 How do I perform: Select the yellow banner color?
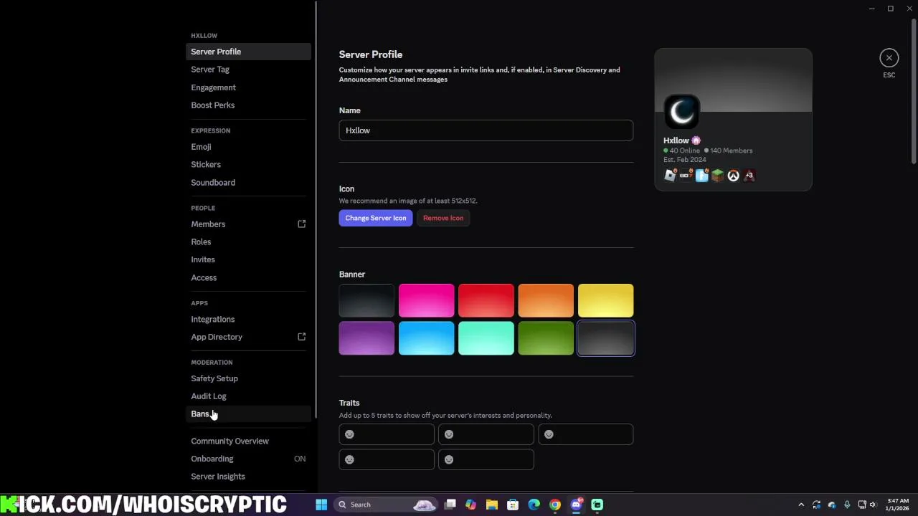click(606, 300)
